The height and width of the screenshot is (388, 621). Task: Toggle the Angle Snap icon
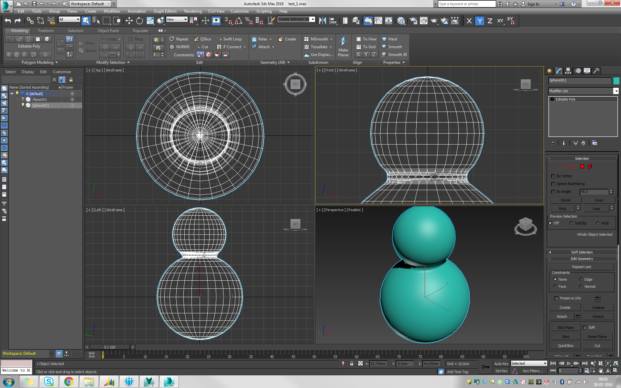(239, 21)
